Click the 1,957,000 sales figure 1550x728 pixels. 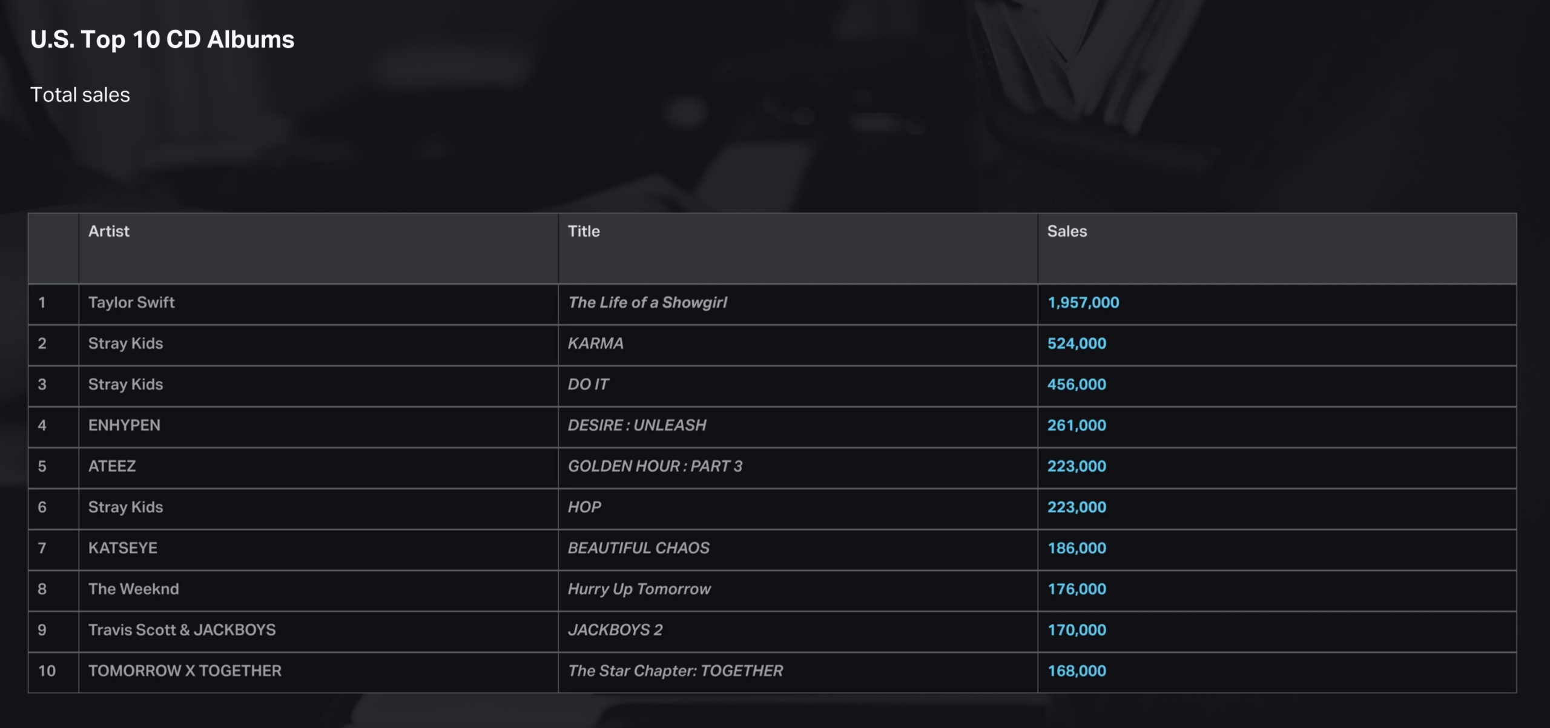[x=1083, y=303]
